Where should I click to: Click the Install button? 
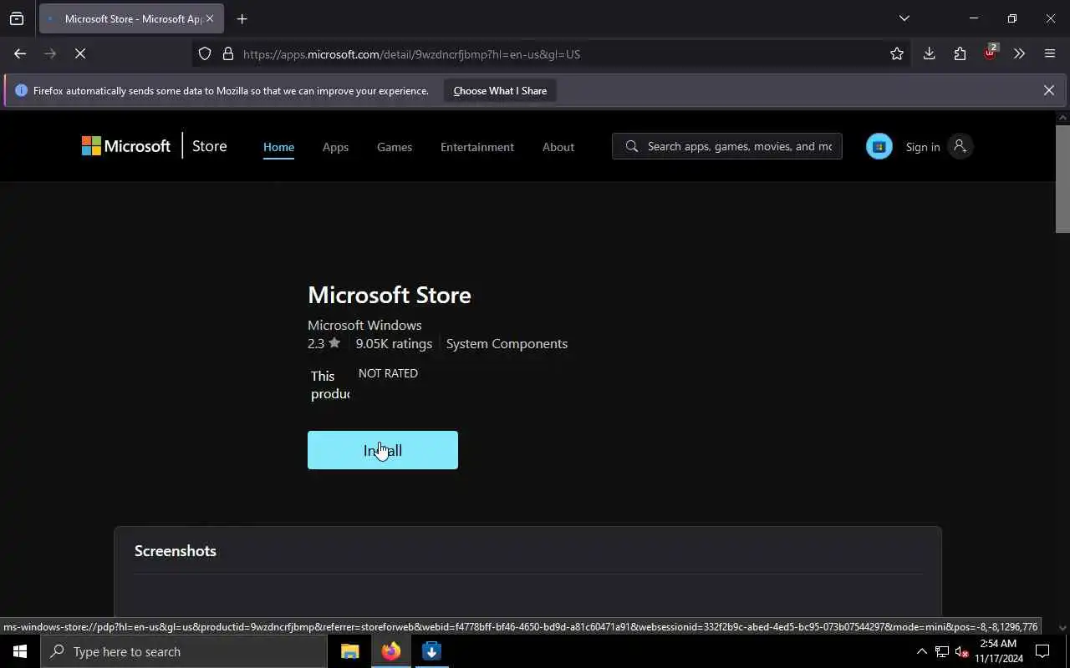[383, 450]
